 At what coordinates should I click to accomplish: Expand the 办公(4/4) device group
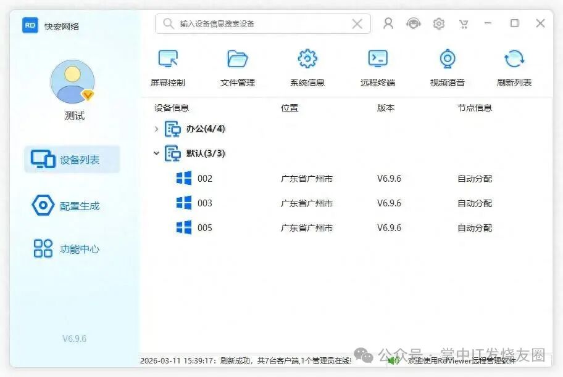point(157,129)
